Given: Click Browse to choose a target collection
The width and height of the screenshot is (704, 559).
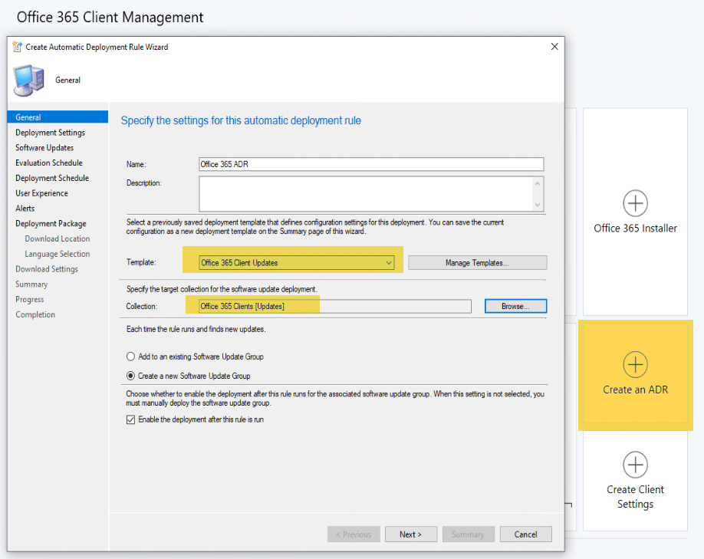Looking at the screenshot, I should pyautogui.click(x=515, y=306).
